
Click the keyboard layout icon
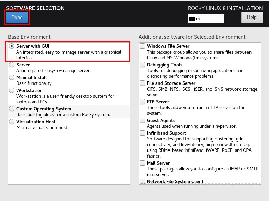point(192,19)
